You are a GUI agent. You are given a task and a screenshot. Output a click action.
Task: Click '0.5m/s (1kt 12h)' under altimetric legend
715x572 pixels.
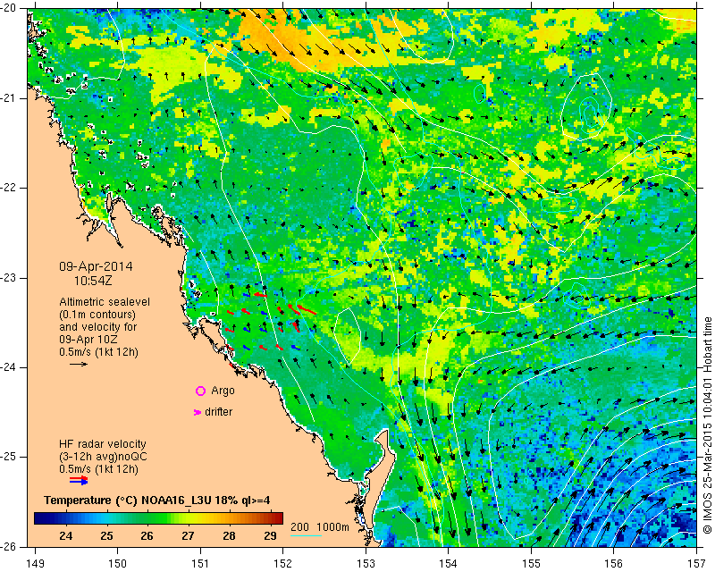[98, 352]
